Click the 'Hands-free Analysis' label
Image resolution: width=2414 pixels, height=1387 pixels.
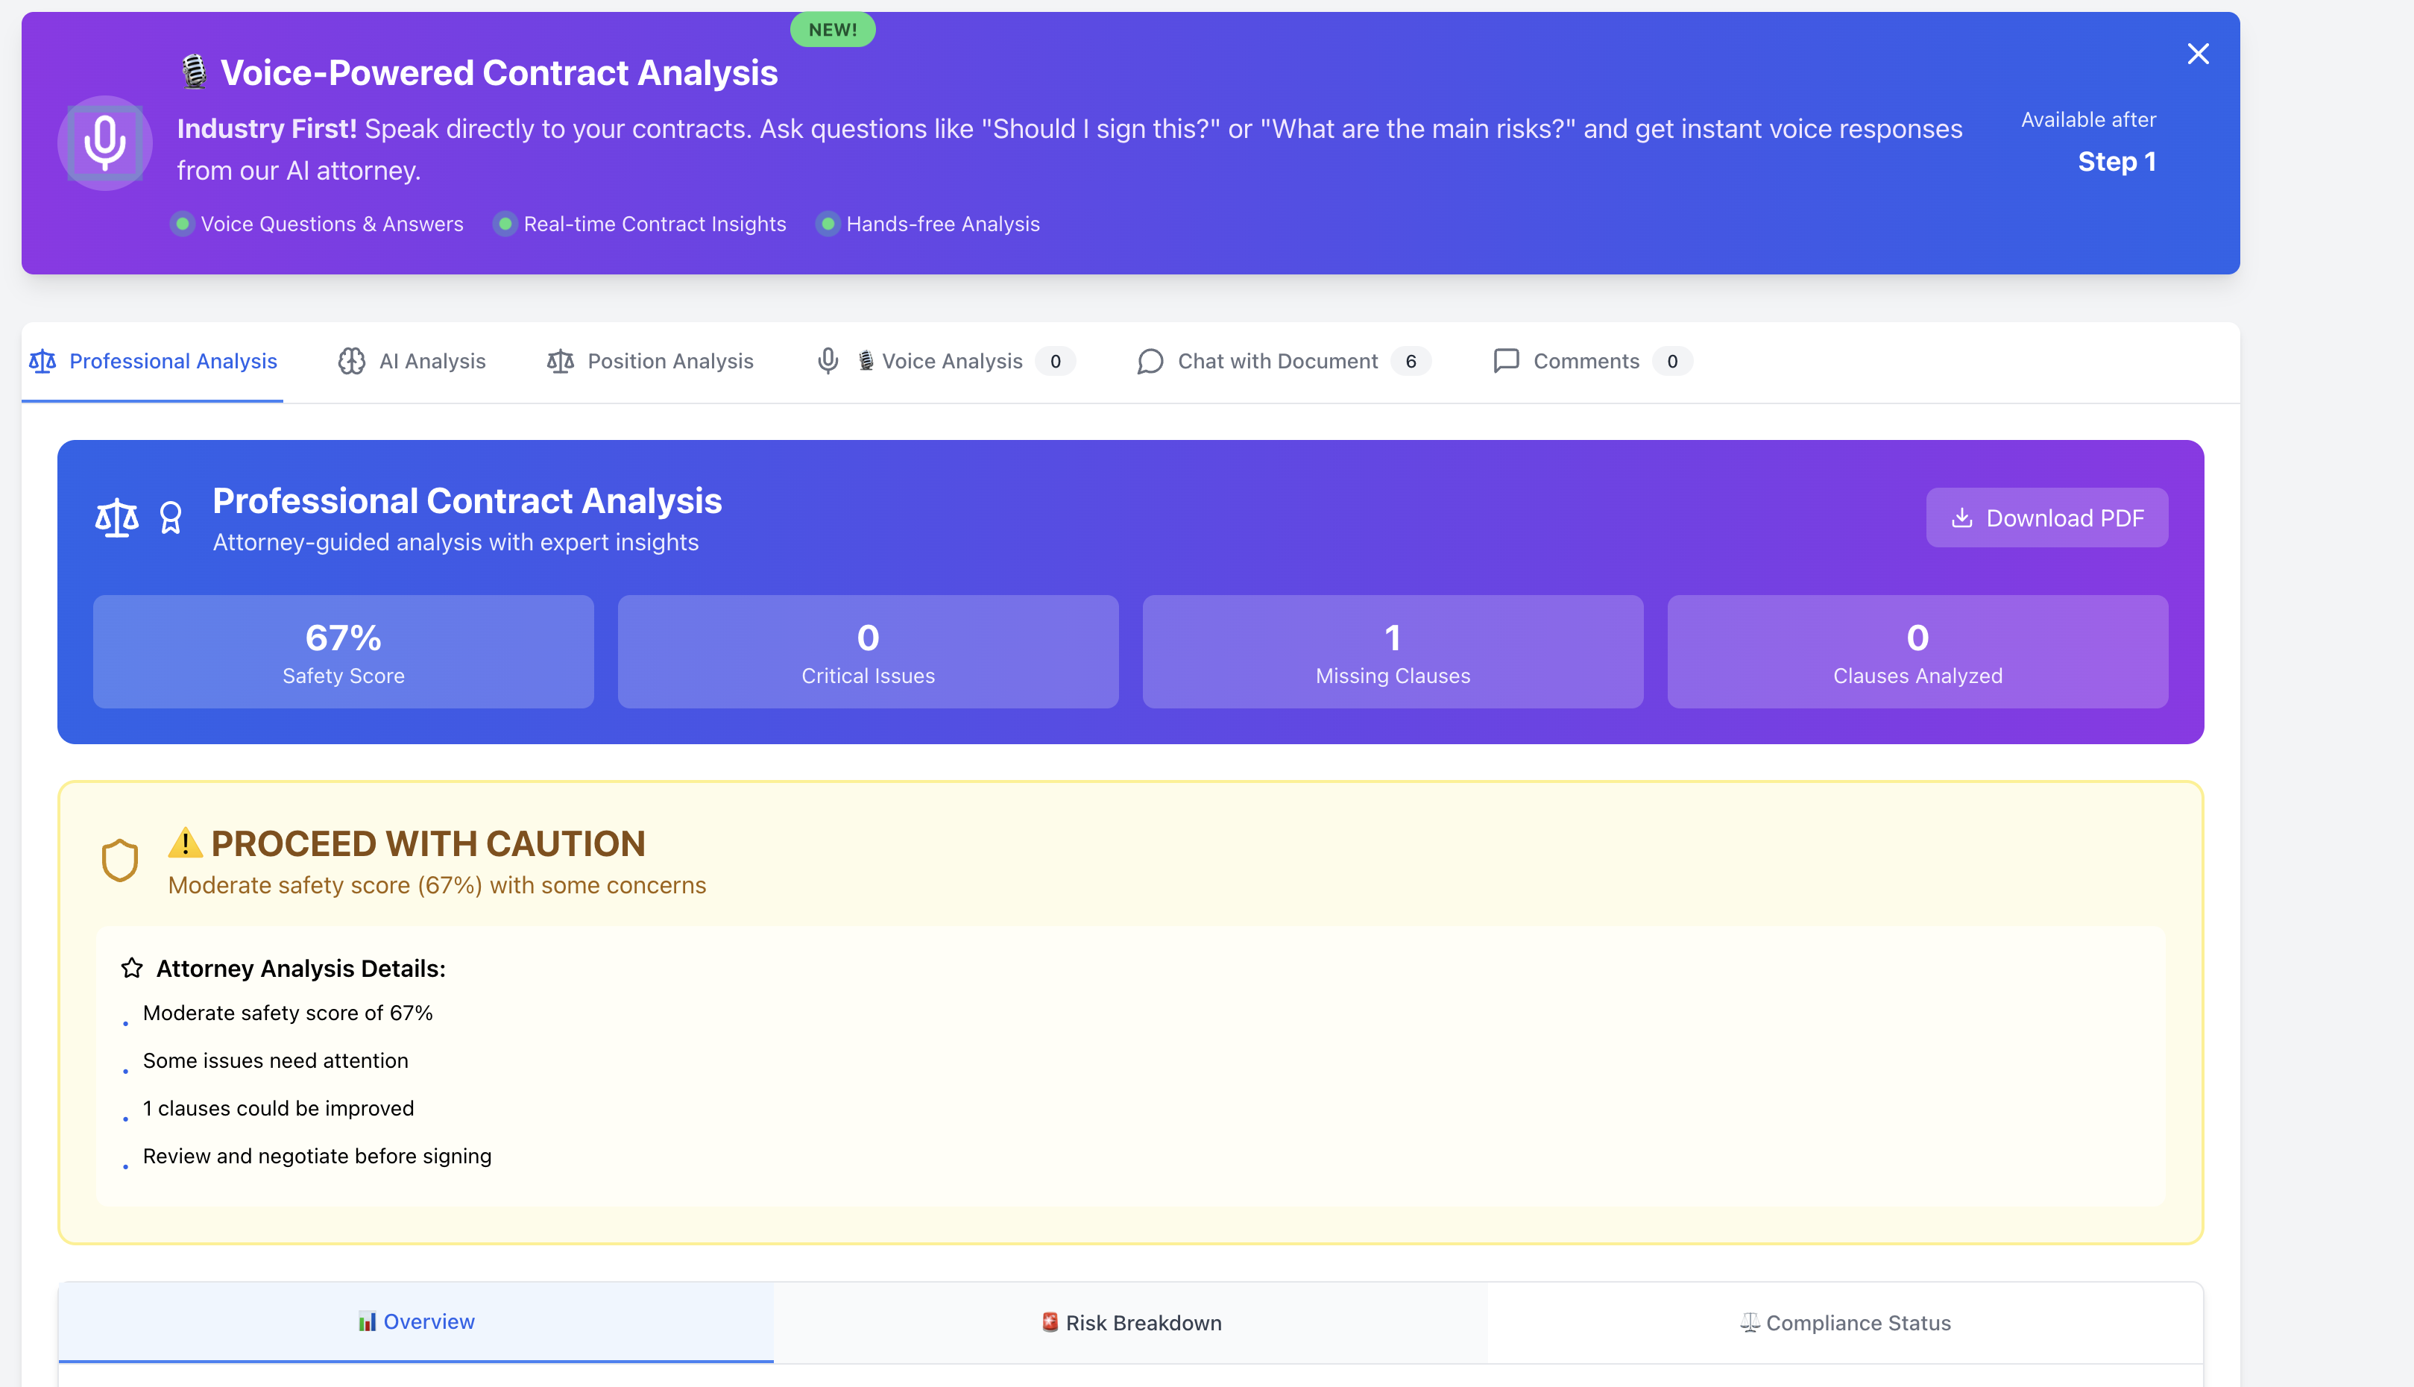pos(943,224)
